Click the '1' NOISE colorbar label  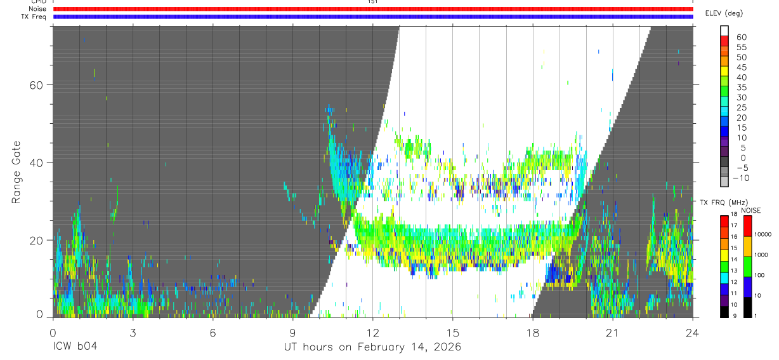coord(756,316)
